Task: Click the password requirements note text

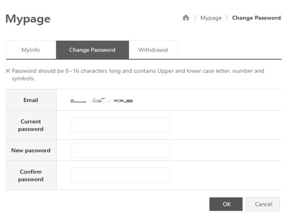Action: (135, 75)
